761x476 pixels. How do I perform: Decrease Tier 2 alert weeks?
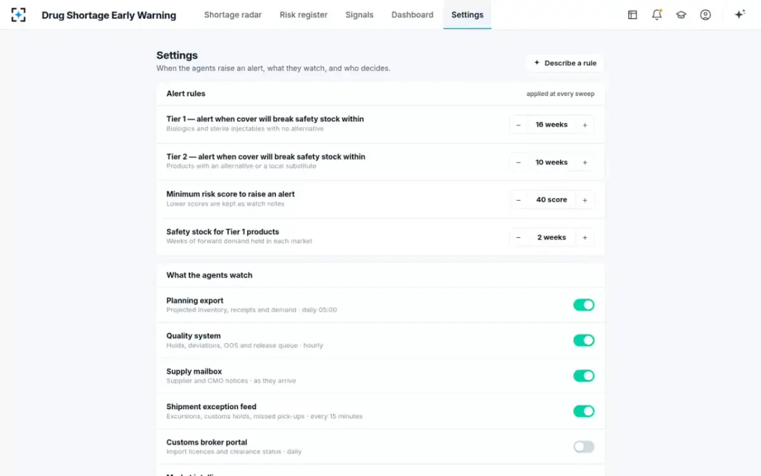[x=518, y=162]
